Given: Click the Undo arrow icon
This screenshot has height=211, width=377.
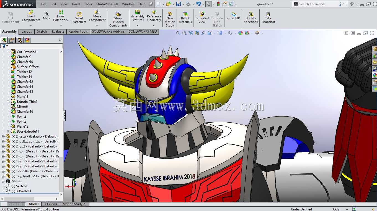Looking at the screenshot, I should 198,4.
